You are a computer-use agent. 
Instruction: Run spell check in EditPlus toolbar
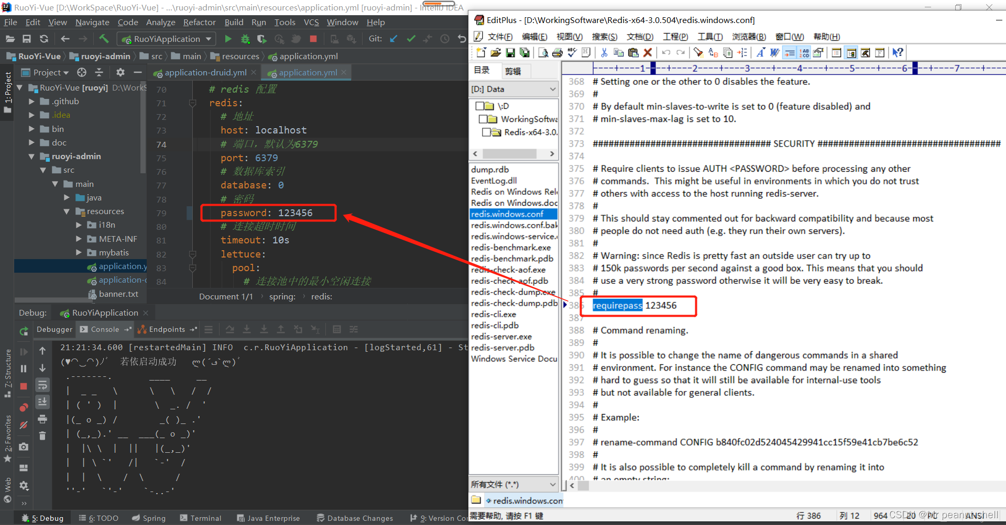(x=572, y=52)
